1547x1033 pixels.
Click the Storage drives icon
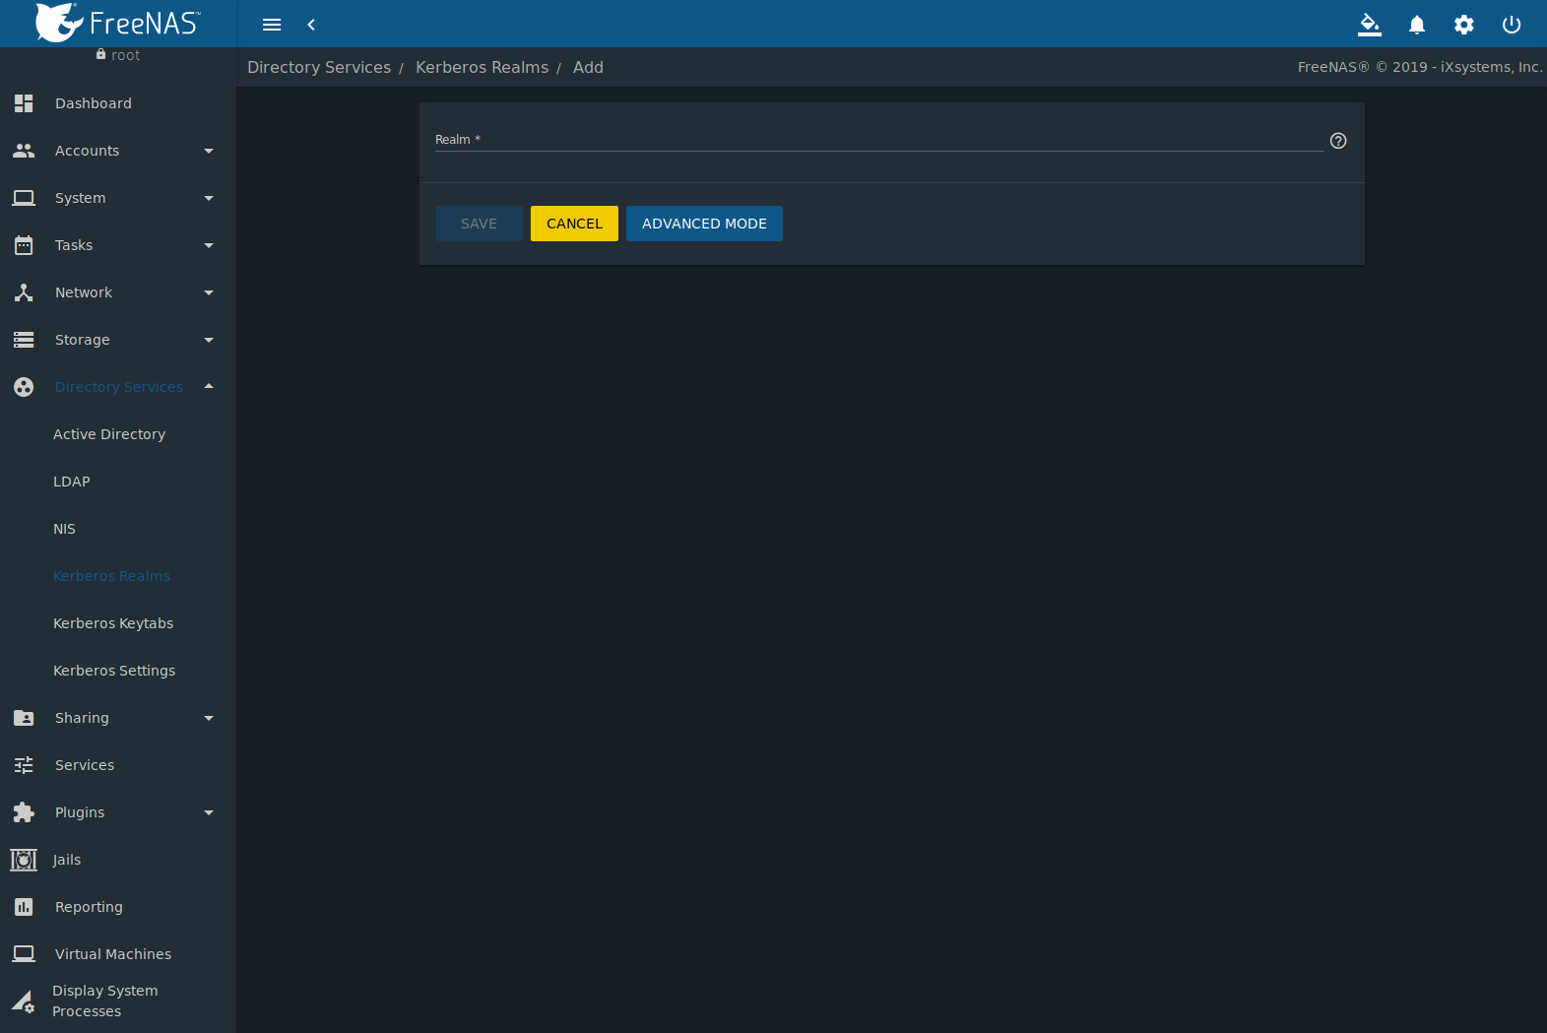pos(24,340)
